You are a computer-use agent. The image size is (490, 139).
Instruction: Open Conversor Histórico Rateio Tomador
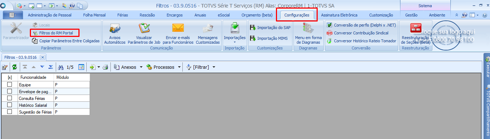click(x=361, y=41)
